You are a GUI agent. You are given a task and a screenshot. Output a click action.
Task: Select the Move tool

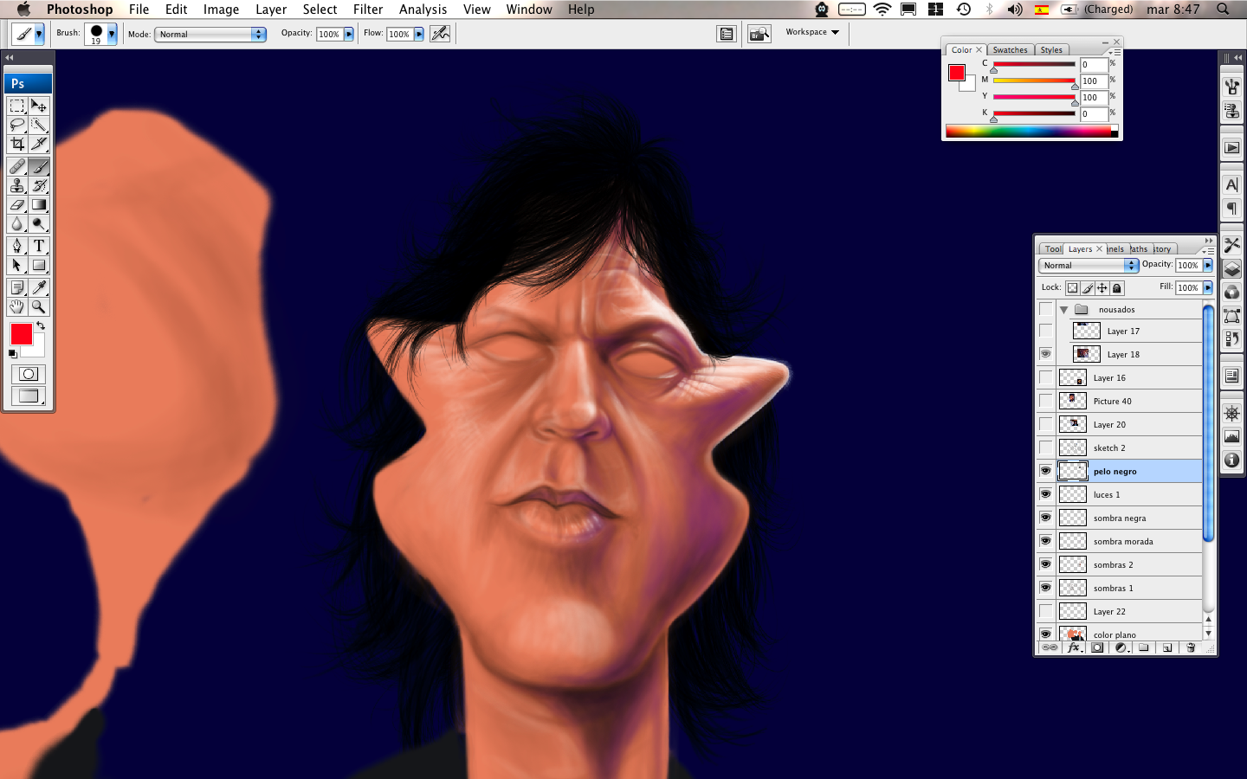click(39, 106)
